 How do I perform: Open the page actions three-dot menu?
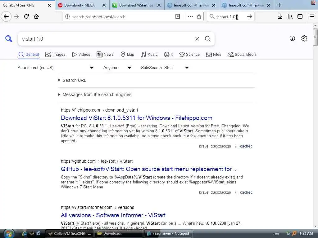point(190,17)
